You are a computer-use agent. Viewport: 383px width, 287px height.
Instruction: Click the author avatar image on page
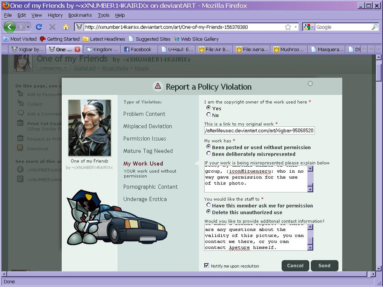tap(23, 63)
